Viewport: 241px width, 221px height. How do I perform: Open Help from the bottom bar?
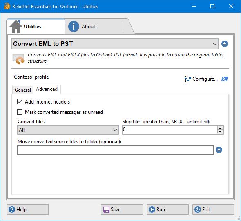pos(27,210)
